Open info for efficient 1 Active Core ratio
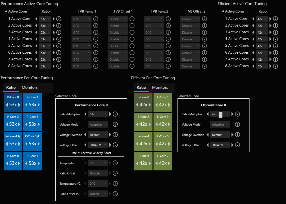 275,19
